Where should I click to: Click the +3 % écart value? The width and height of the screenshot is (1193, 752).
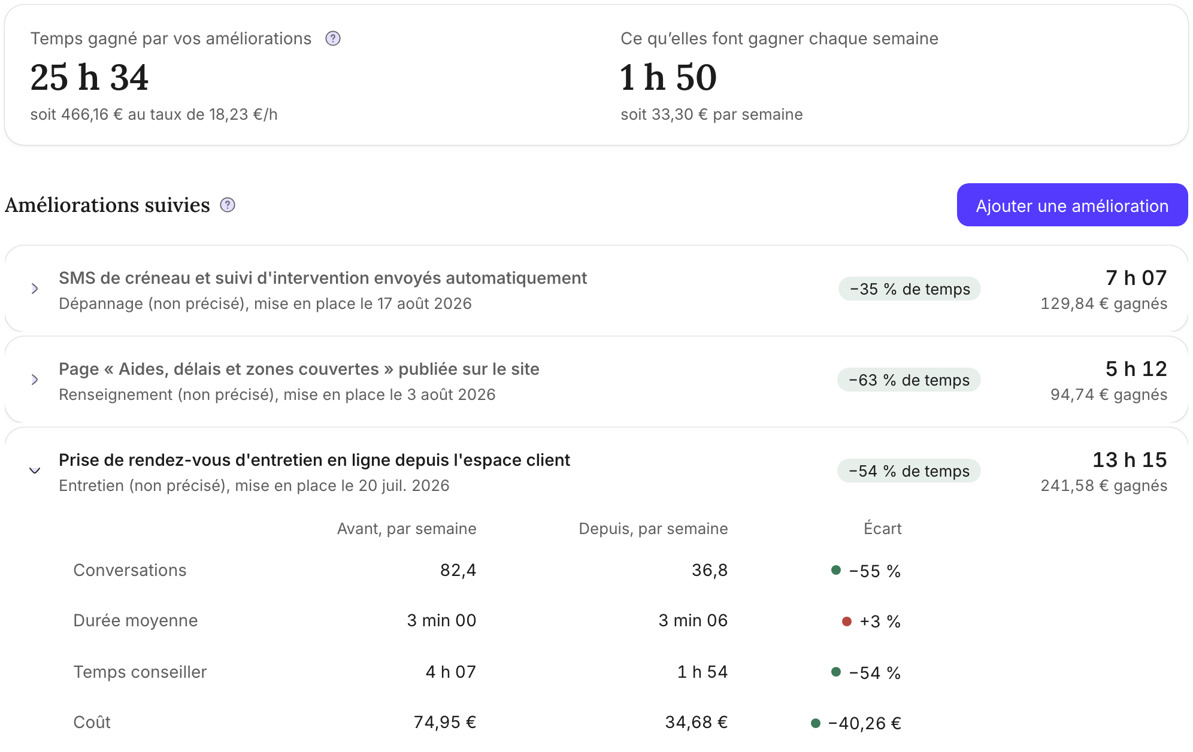point(880,621)
